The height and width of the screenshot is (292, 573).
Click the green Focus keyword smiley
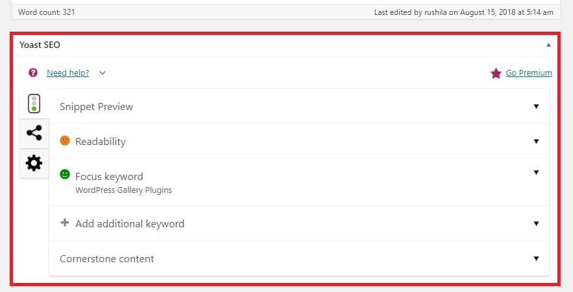(x=65, y=174)
